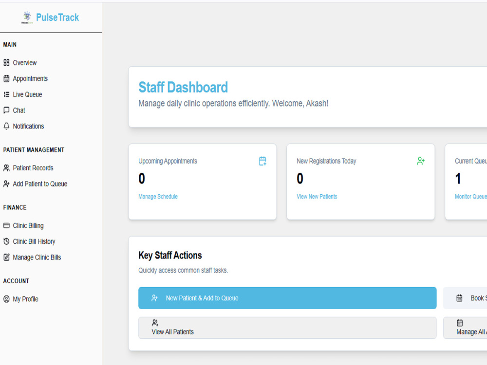487x365 pixels.
Task: Click the New Registrations Today count value
Action: tap(300, 179)
